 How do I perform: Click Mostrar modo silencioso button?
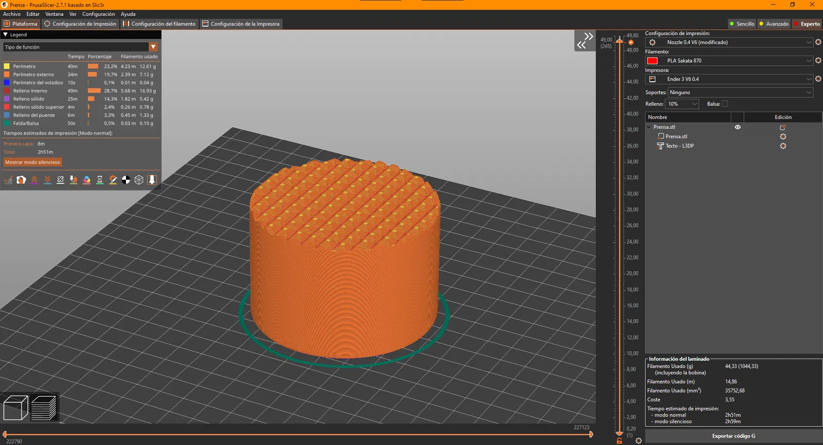coord(32,162)
